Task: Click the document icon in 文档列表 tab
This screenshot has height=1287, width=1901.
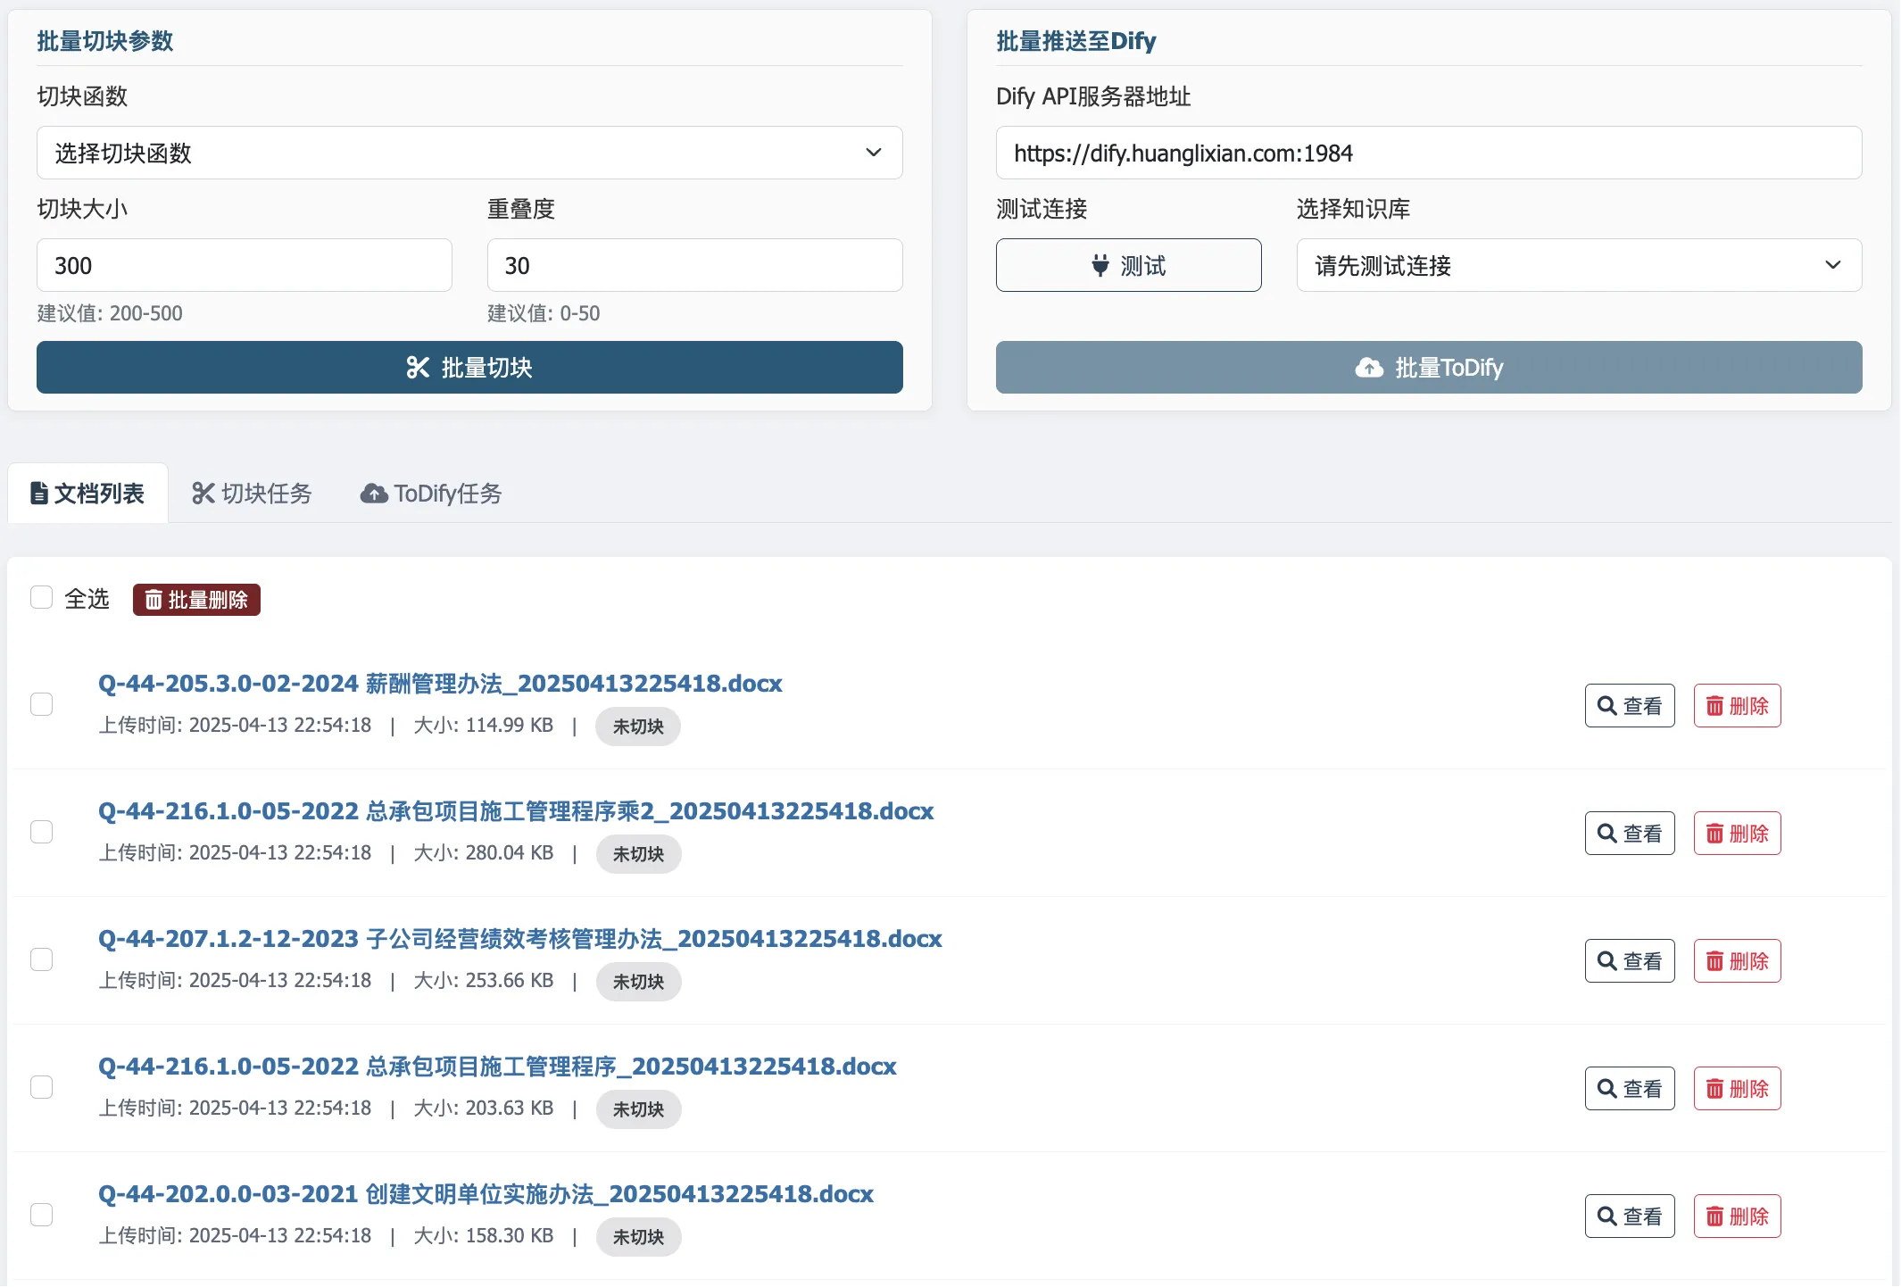Action: click(39, 494)
